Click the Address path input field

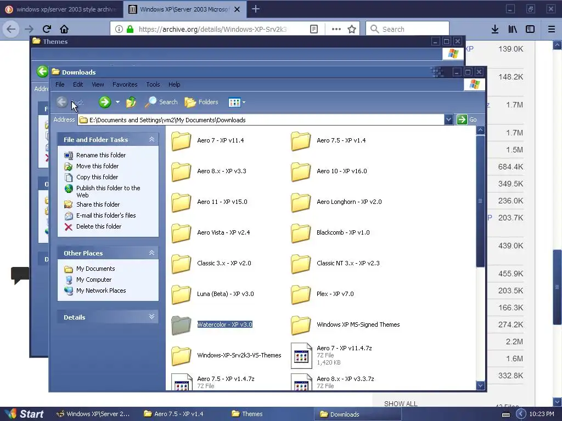(x=261, y=120)
